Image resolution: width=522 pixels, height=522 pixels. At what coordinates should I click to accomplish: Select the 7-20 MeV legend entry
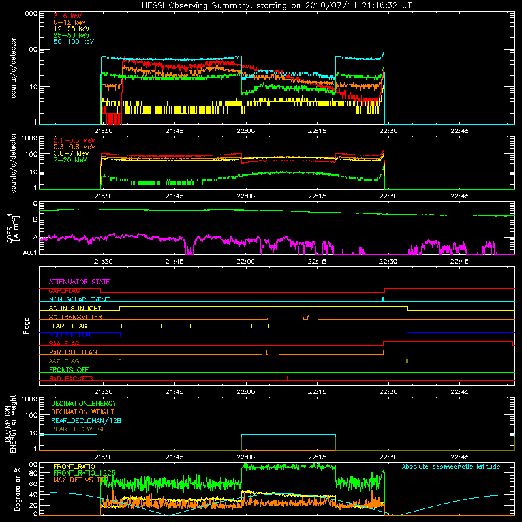tap(70, 160)
